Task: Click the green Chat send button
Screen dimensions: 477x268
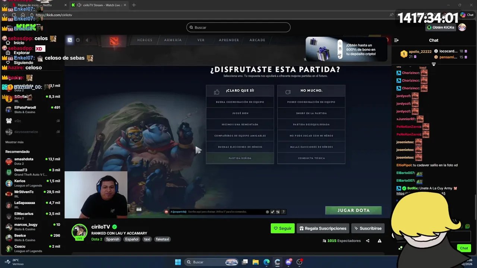Action: tap(464, 248)
